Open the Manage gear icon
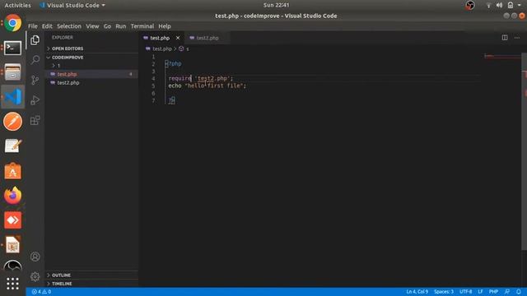This screenshot has width=527, height=296. [x=35, y=276]
